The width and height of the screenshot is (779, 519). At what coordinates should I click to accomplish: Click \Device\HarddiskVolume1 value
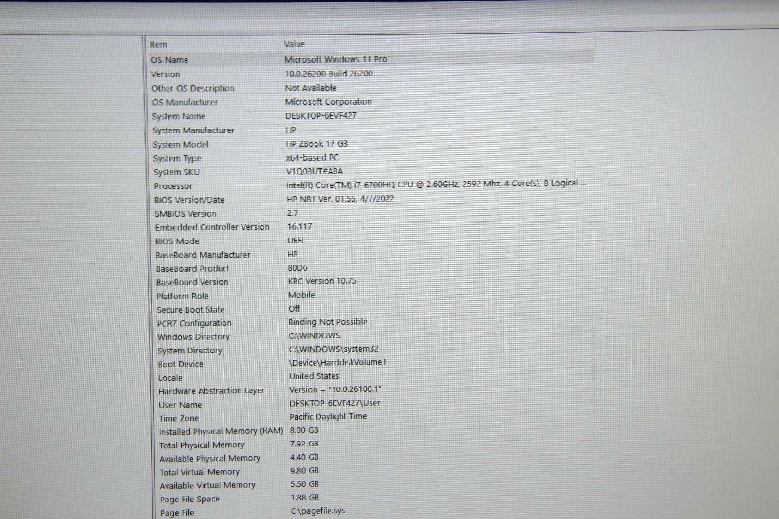(337, 363)
